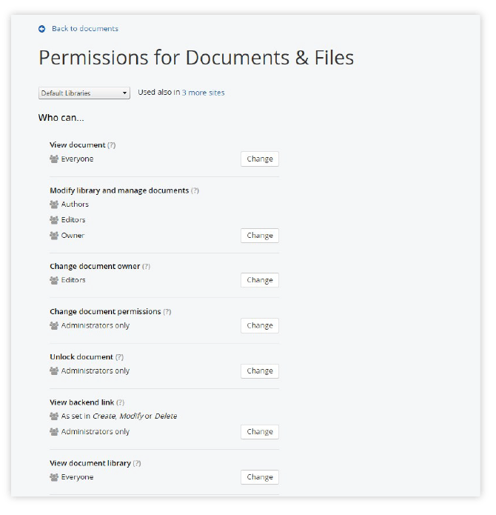This screenshot has height=515, width=496.
Task: Open the 3 more sites link
Action: tap(204, 93)
